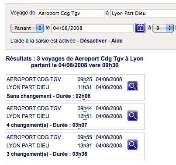Open the Aide help link
This screenshot has height=165, width=176.
click(117, 41)
